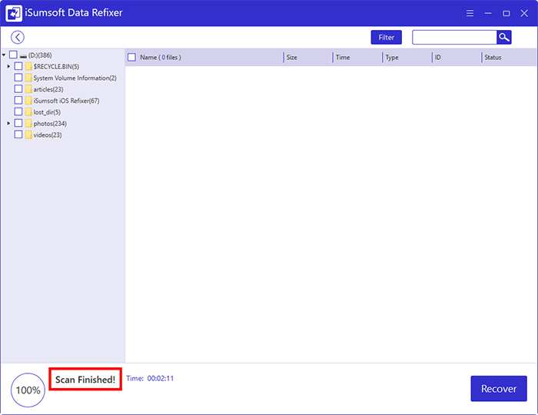This screenshot has height=415, width=538.
Task: Click the $RECYCLE.BIN folder icon
Action: click(x=28, y=67)
